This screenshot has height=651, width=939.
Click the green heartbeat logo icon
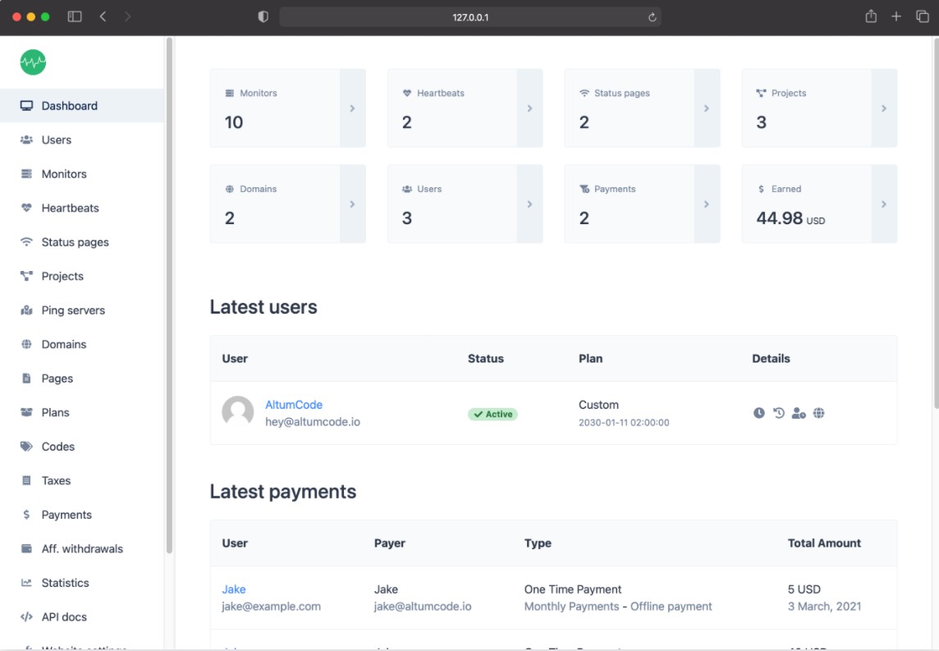[x=33, y=62]
